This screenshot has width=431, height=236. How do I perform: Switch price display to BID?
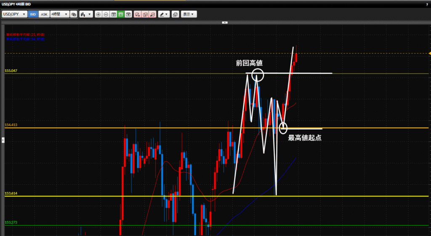click(33, 14)
